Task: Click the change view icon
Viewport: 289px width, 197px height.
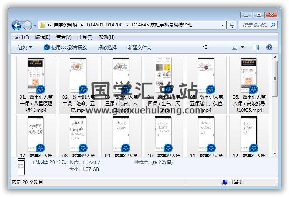Action: pyautogui.click(x=235, y=47)
